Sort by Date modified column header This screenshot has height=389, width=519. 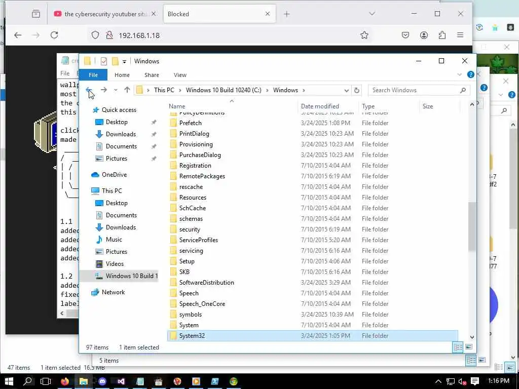point(320,106)
